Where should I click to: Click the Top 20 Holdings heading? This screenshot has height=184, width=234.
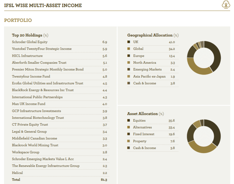point(30,35)
